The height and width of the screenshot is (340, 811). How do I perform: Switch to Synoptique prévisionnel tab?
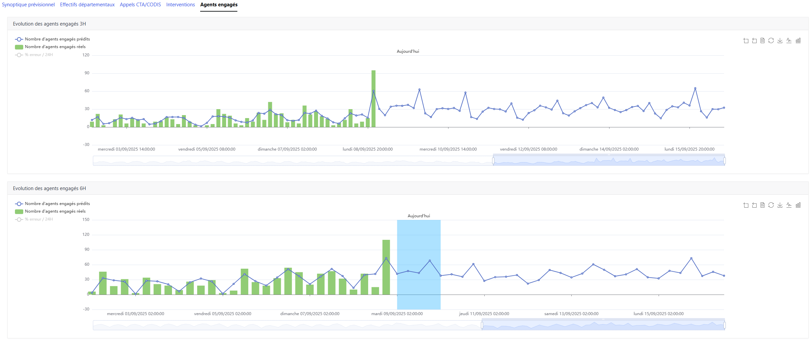coord(28,5)
